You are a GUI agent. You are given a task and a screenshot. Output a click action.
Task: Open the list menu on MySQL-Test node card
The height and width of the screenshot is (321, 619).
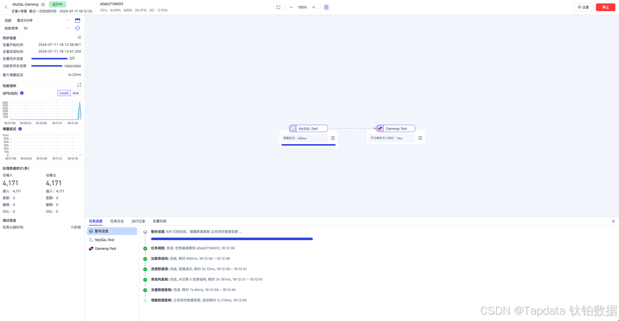click(x=333, y=138)
